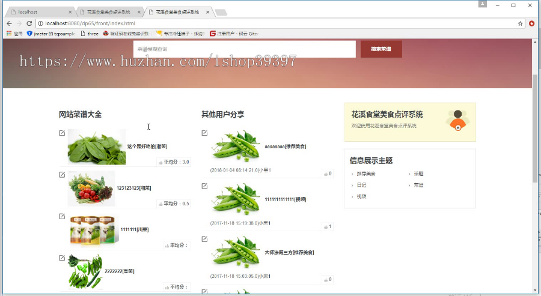Open the 推荐美食 theme link

[365, 174]
